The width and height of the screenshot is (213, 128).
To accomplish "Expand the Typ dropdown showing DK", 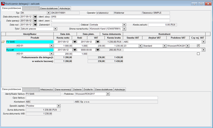I will 48,13.
